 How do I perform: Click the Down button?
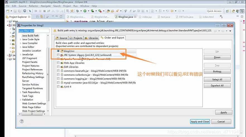coord(217,57)
